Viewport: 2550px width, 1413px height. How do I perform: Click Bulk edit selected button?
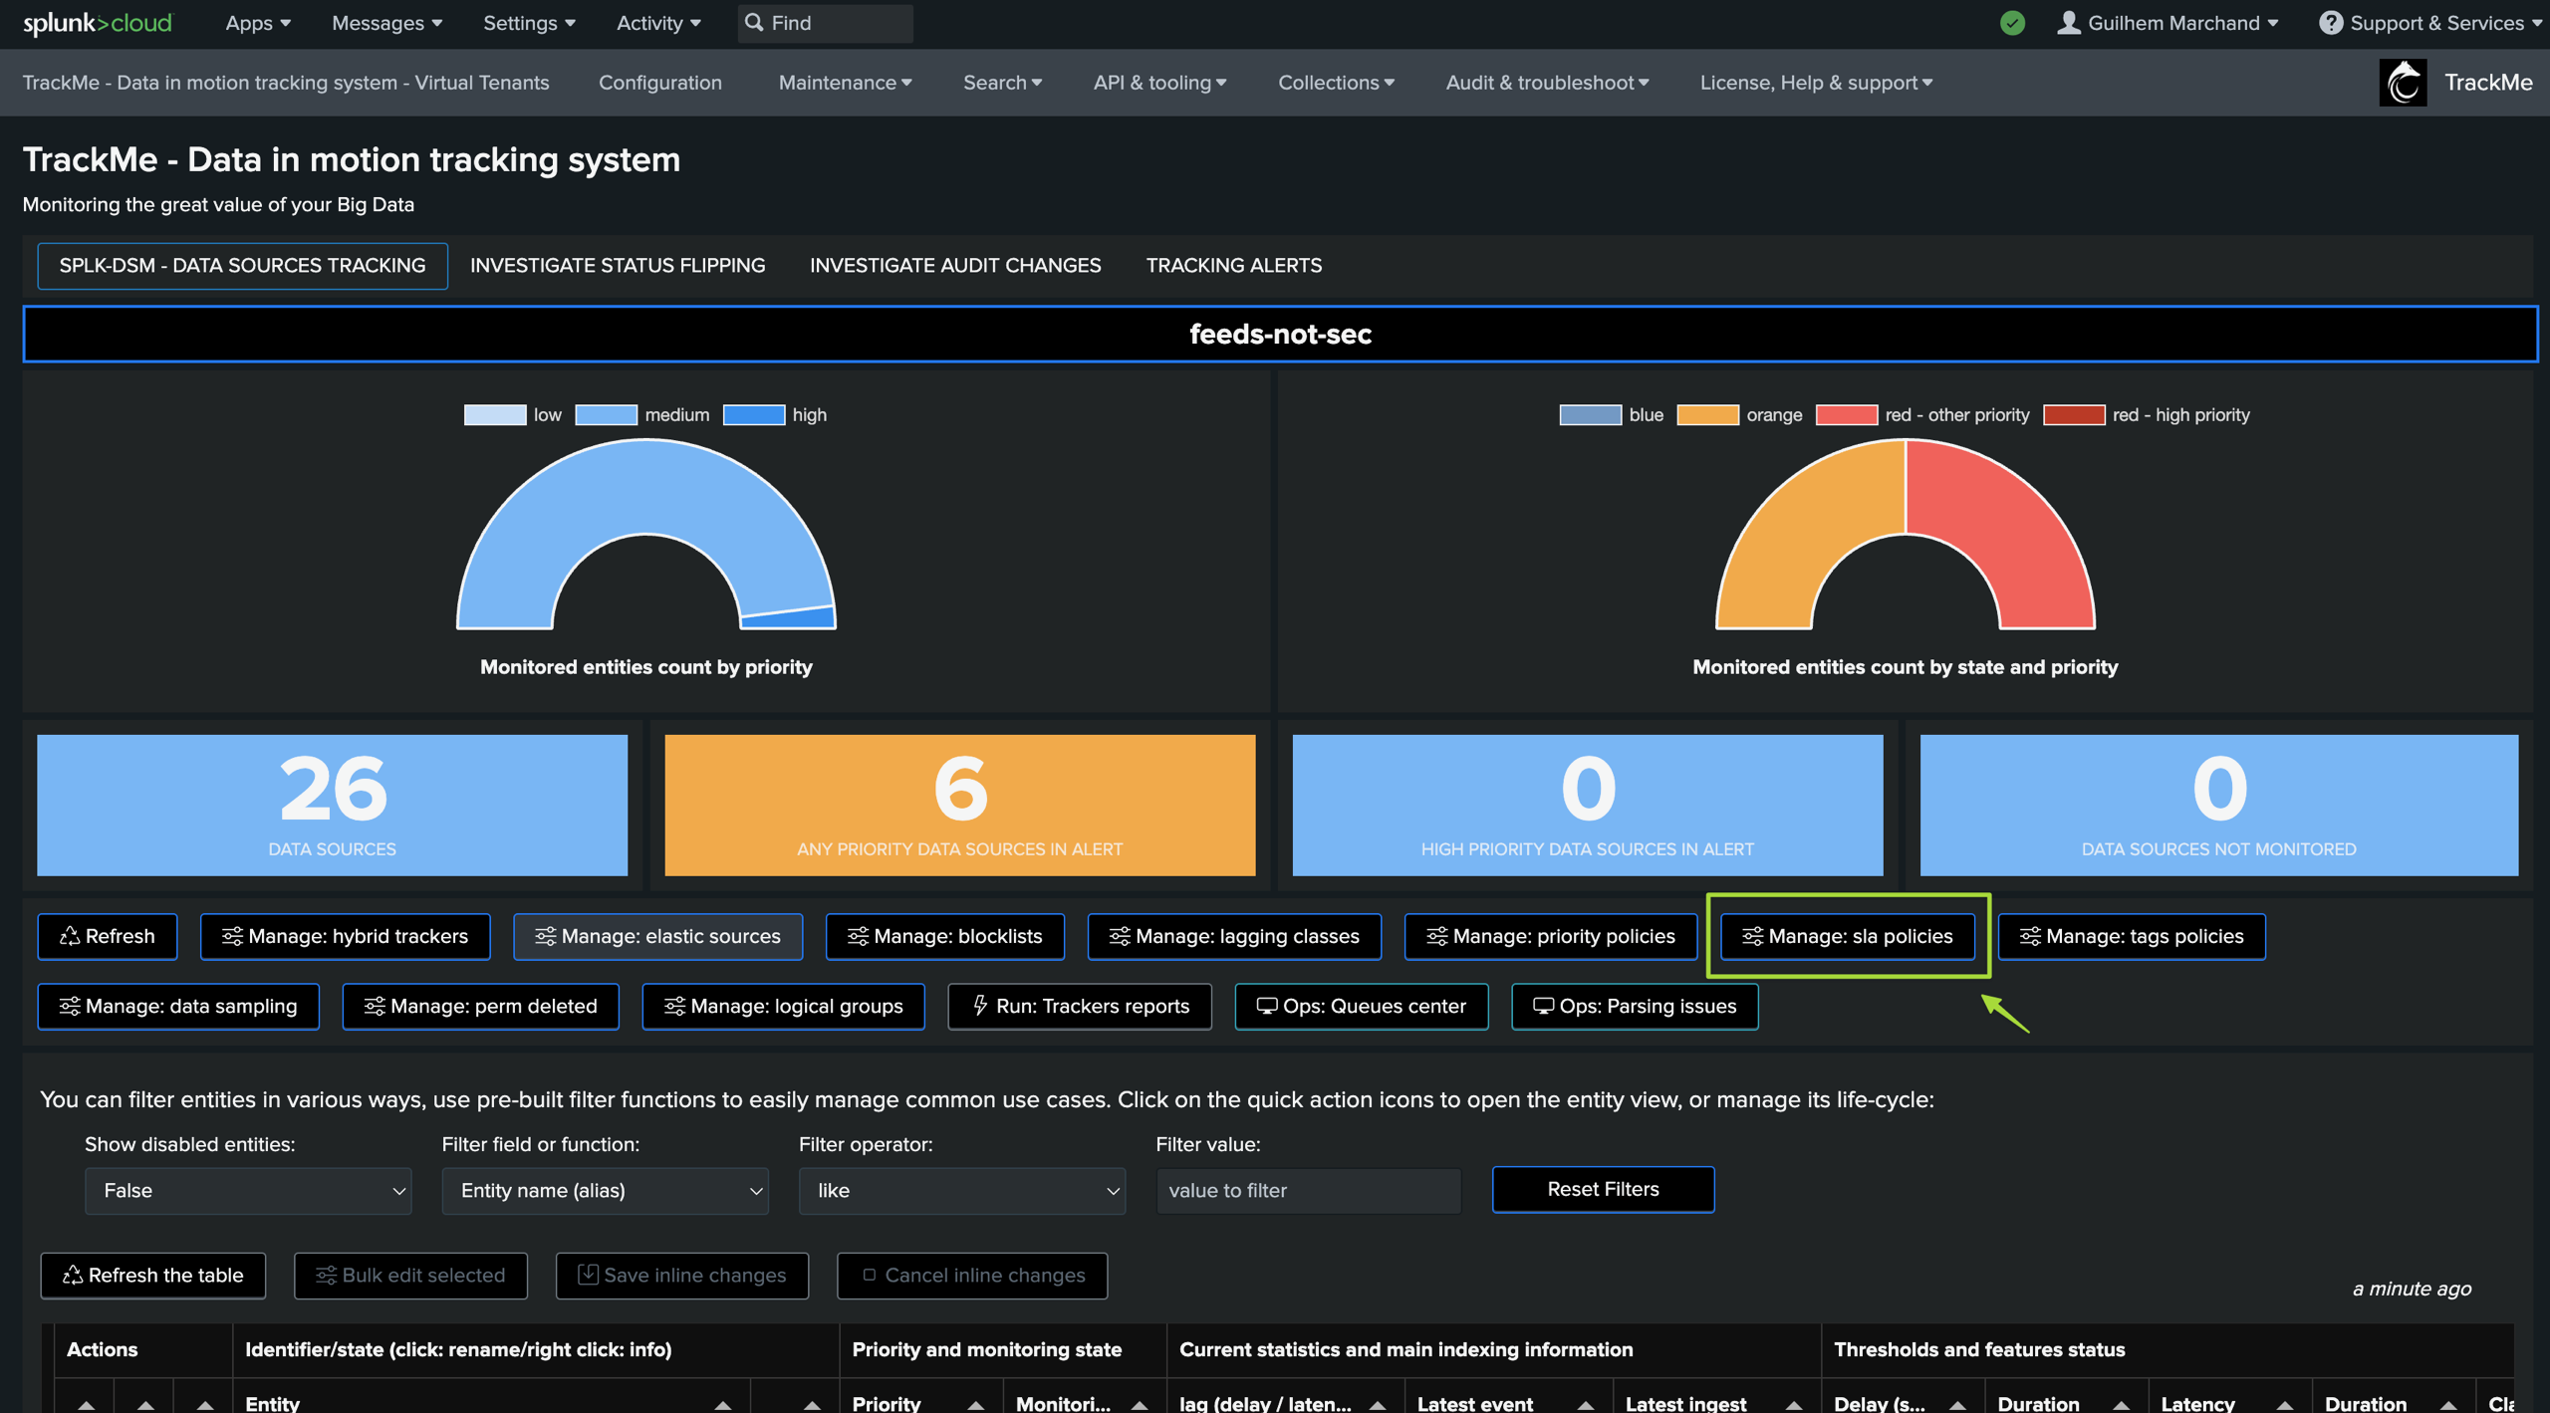pyautogui.click(x=410, y=1275)
